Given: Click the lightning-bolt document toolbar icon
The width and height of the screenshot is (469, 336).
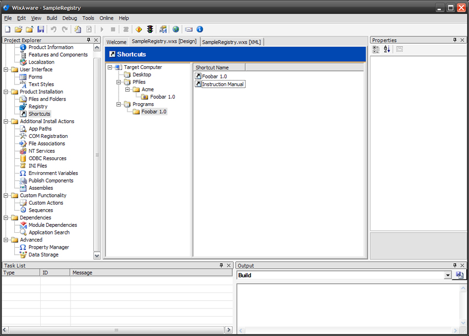Looking at the screenshot, I should [x=78, y=29].
